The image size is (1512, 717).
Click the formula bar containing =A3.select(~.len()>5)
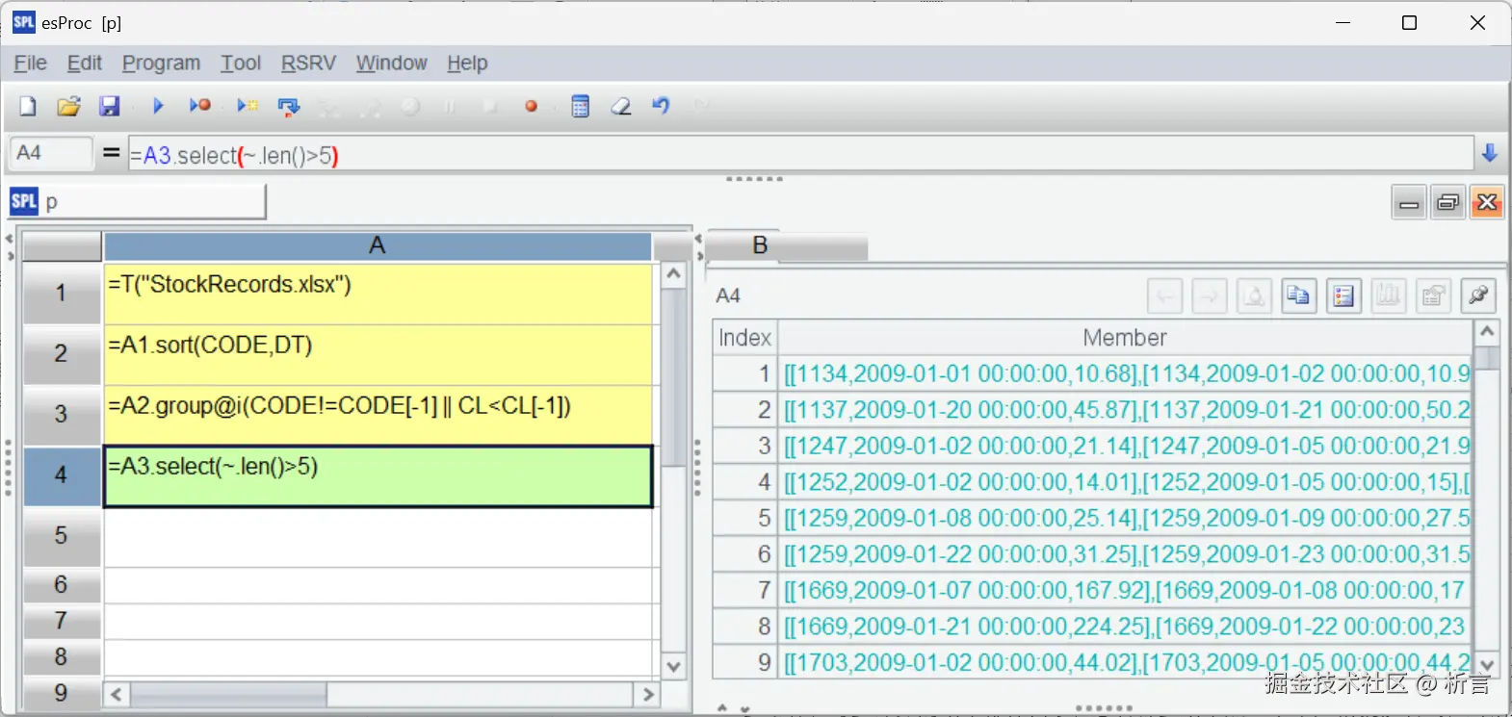(800, 155)
